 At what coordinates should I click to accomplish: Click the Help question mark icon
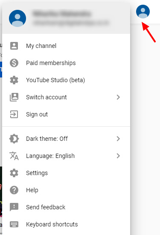click(x=14, y=190)
